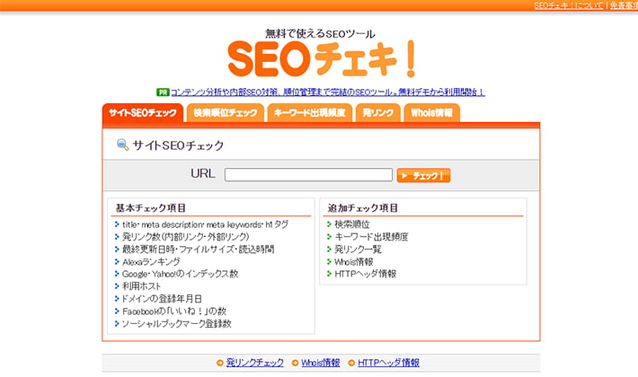Image resolution: width=638 pixels, height=377 pixels.
Task: Click the bullet icon before footer HTTPヘッダ情報 link
Action: (x=351, y=363)
